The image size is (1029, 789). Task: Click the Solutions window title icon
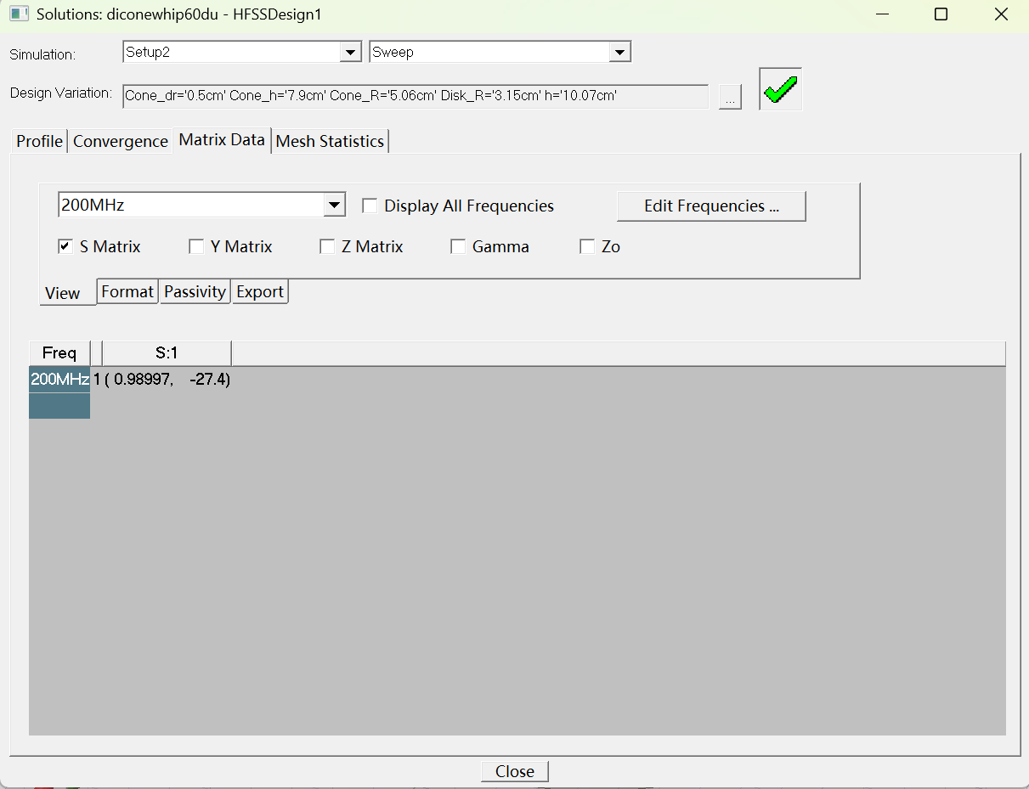click(x=20, y=14)
